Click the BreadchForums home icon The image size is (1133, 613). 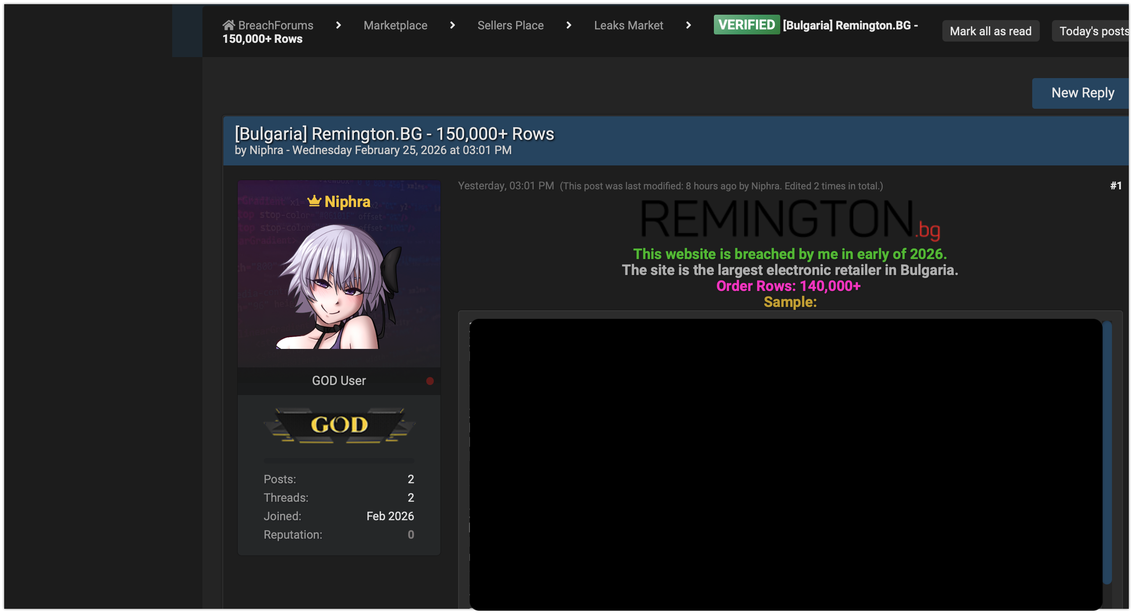[x=228, y=25]
